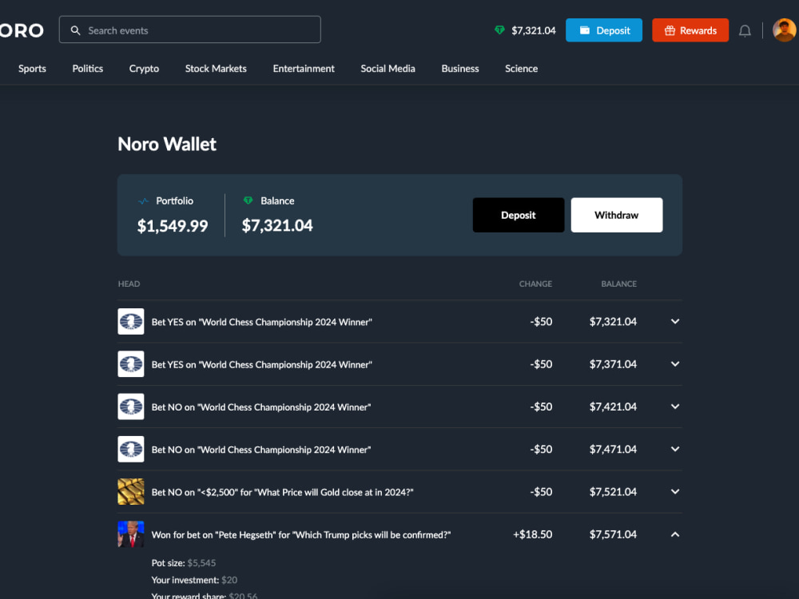Click the Withdraw button

coord(617,215)
